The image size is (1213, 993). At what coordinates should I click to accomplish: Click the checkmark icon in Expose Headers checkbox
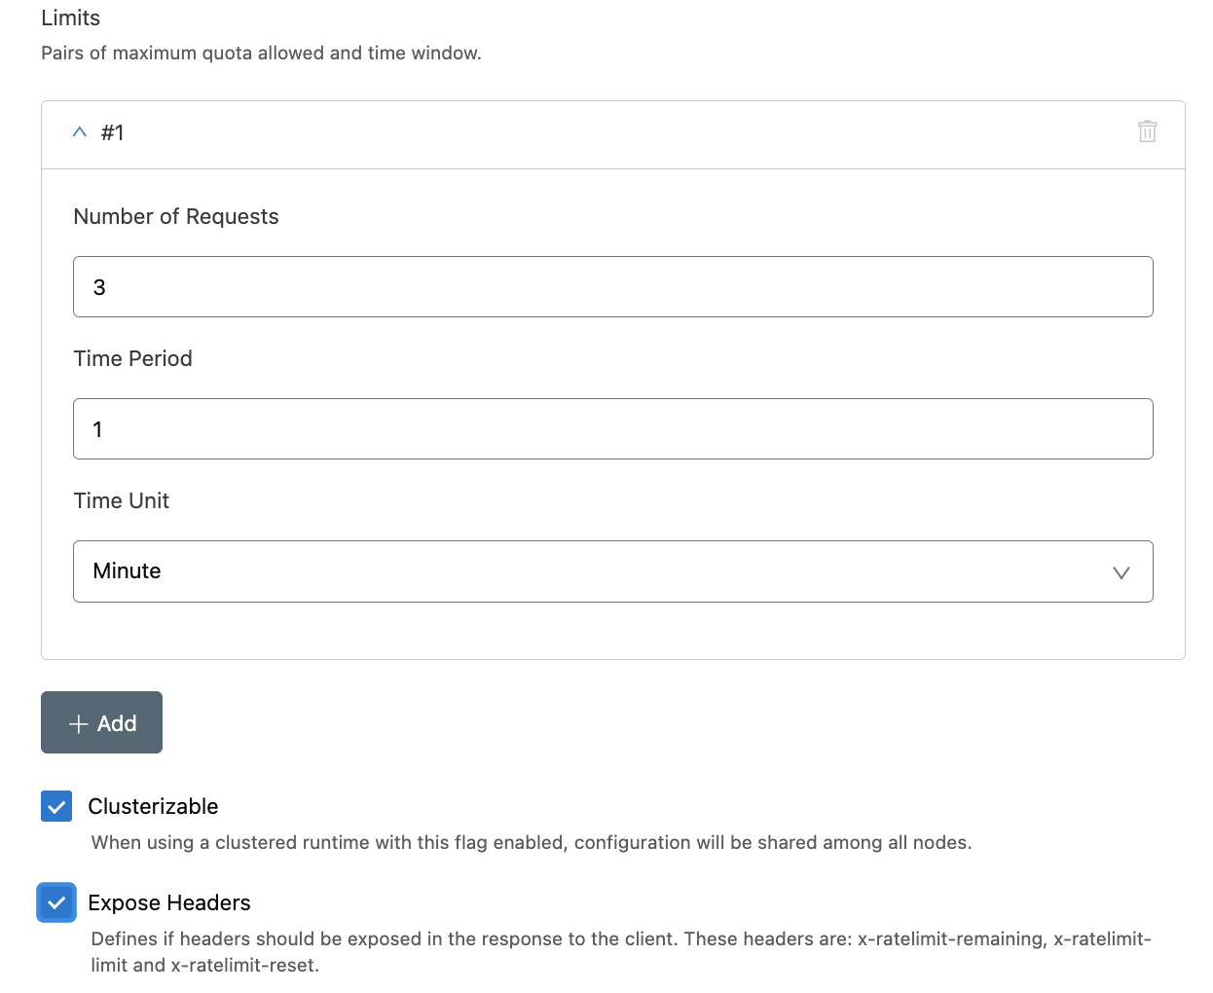pyautogui.click(x=55, y=902)
